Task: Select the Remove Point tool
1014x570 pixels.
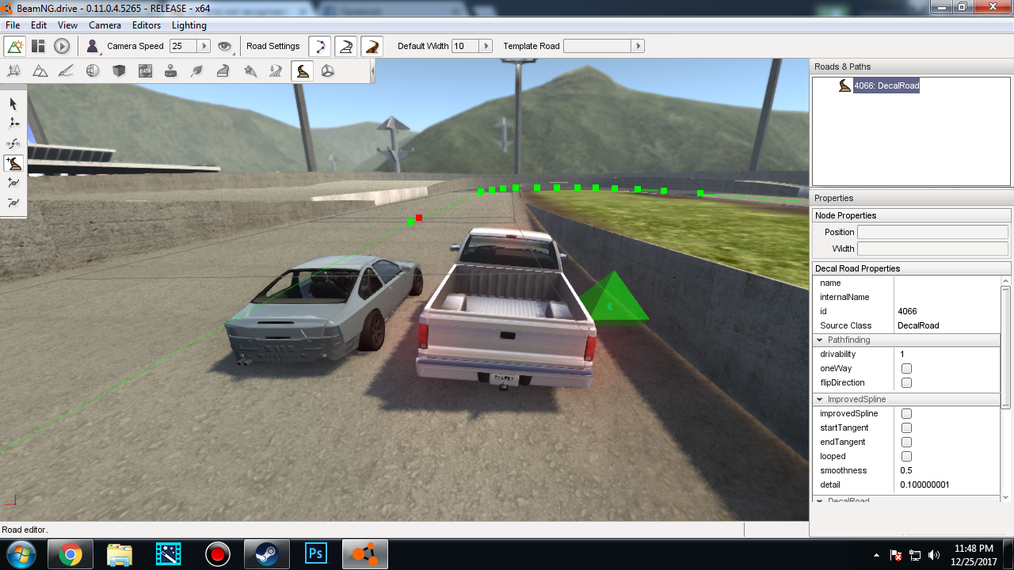Action: pos(13,203)
